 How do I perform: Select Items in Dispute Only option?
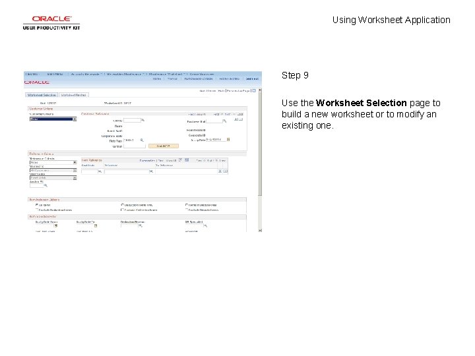tap(187, 205)
